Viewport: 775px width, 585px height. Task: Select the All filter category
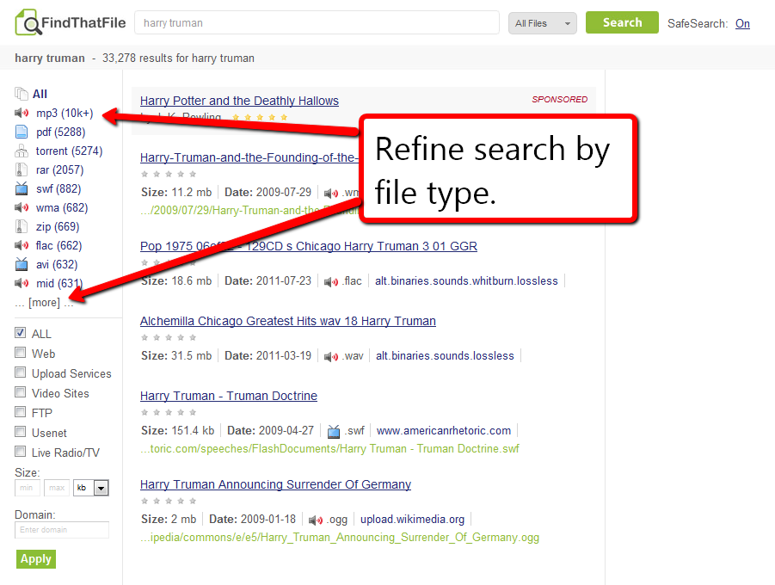coord(39,94)
